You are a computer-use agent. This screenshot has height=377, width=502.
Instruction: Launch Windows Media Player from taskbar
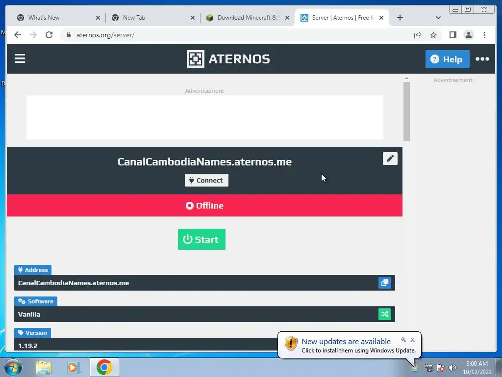click(x=73, y=367)
